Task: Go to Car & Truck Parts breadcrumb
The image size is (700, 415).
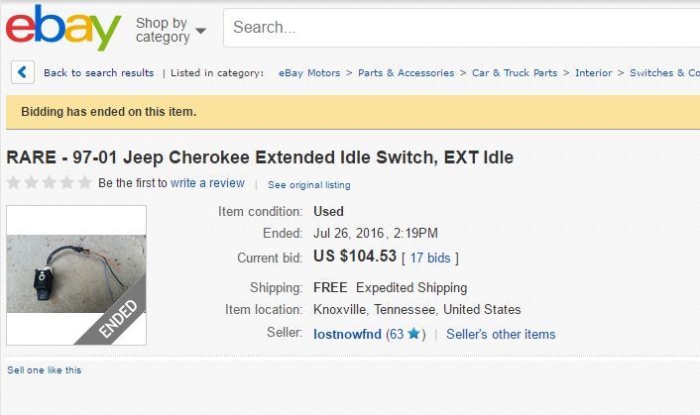Action: click(x=514, y=73)
